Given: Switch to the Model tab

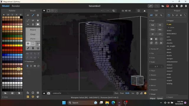Looking at the screenshot, I should pyautogui.click(x=6, y=6).
